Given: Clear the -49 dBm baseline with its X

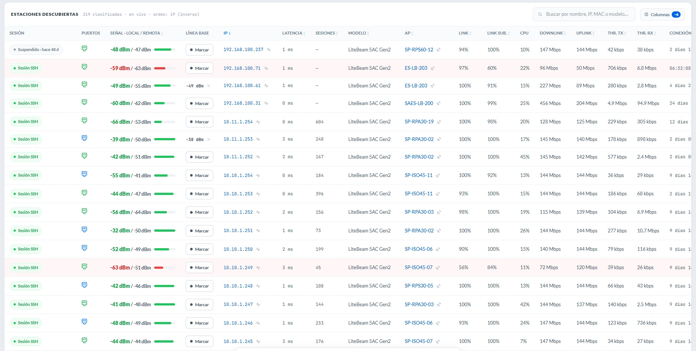Looking at the screenshot, I should [x=208, y=86].
